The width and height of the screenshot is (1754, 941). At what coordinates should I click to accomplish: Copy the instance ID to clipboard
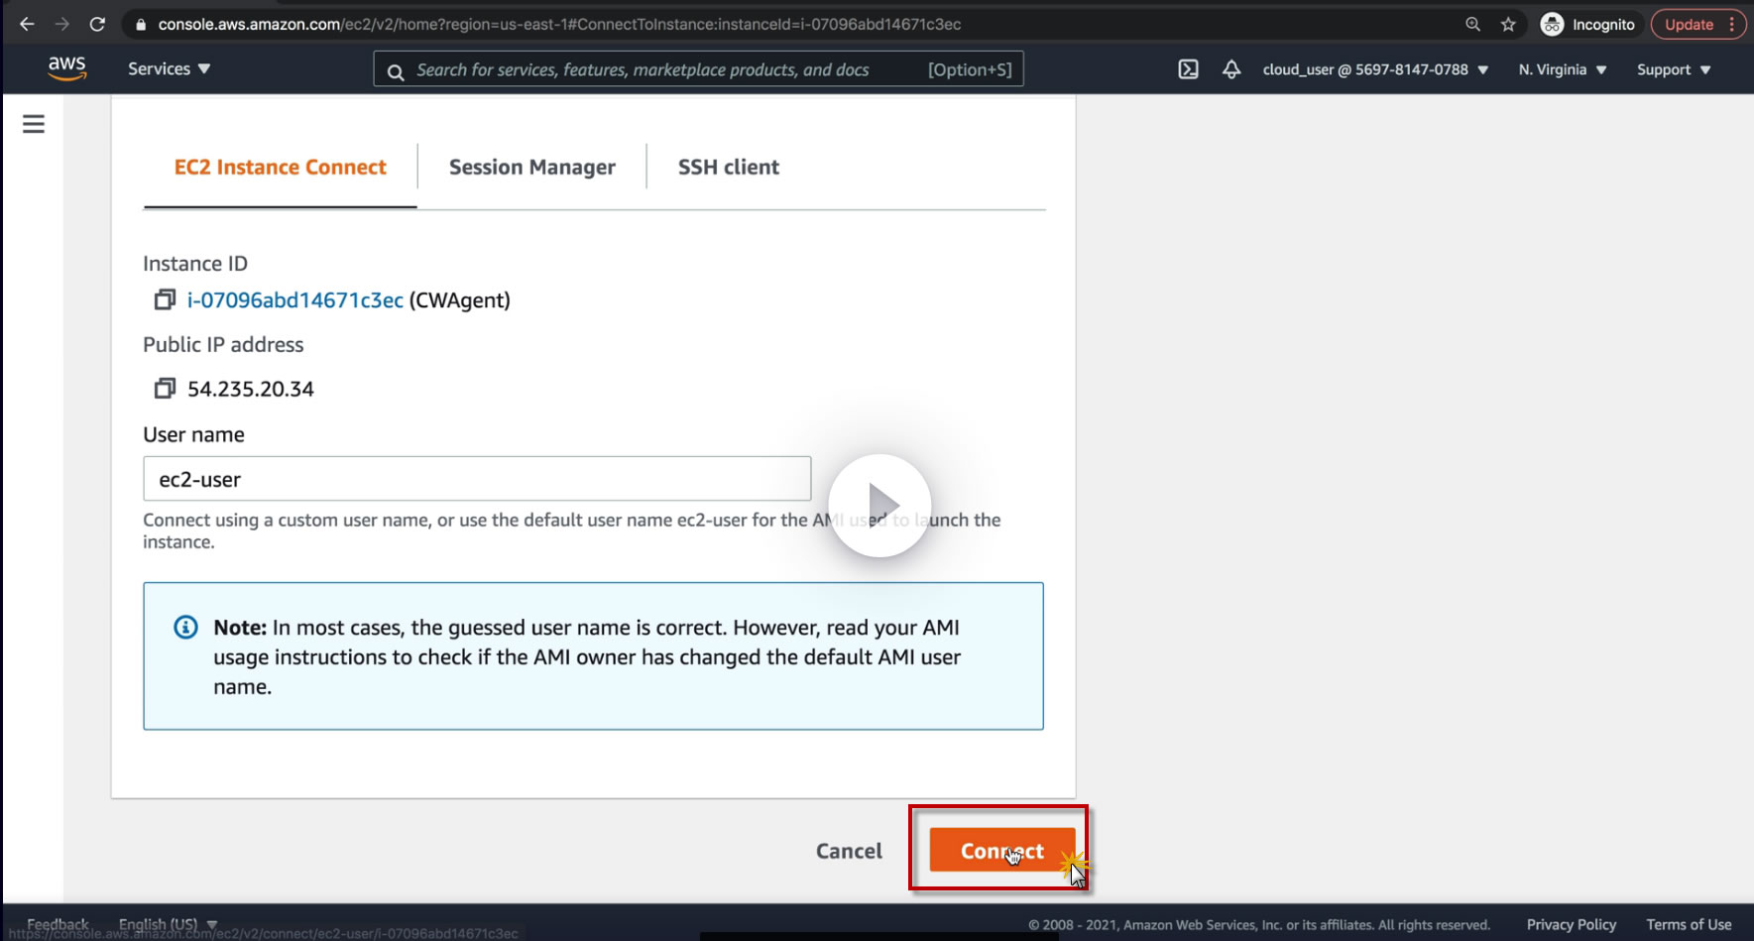[165, 299]
